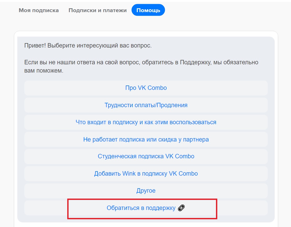Choose the Про VK Combo question
This screenshot has width=291, height=227.
146,88
